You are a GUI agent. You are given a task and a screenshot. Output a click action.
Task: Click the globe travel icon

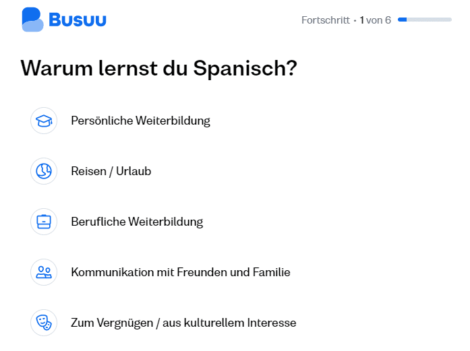point(44,171)
